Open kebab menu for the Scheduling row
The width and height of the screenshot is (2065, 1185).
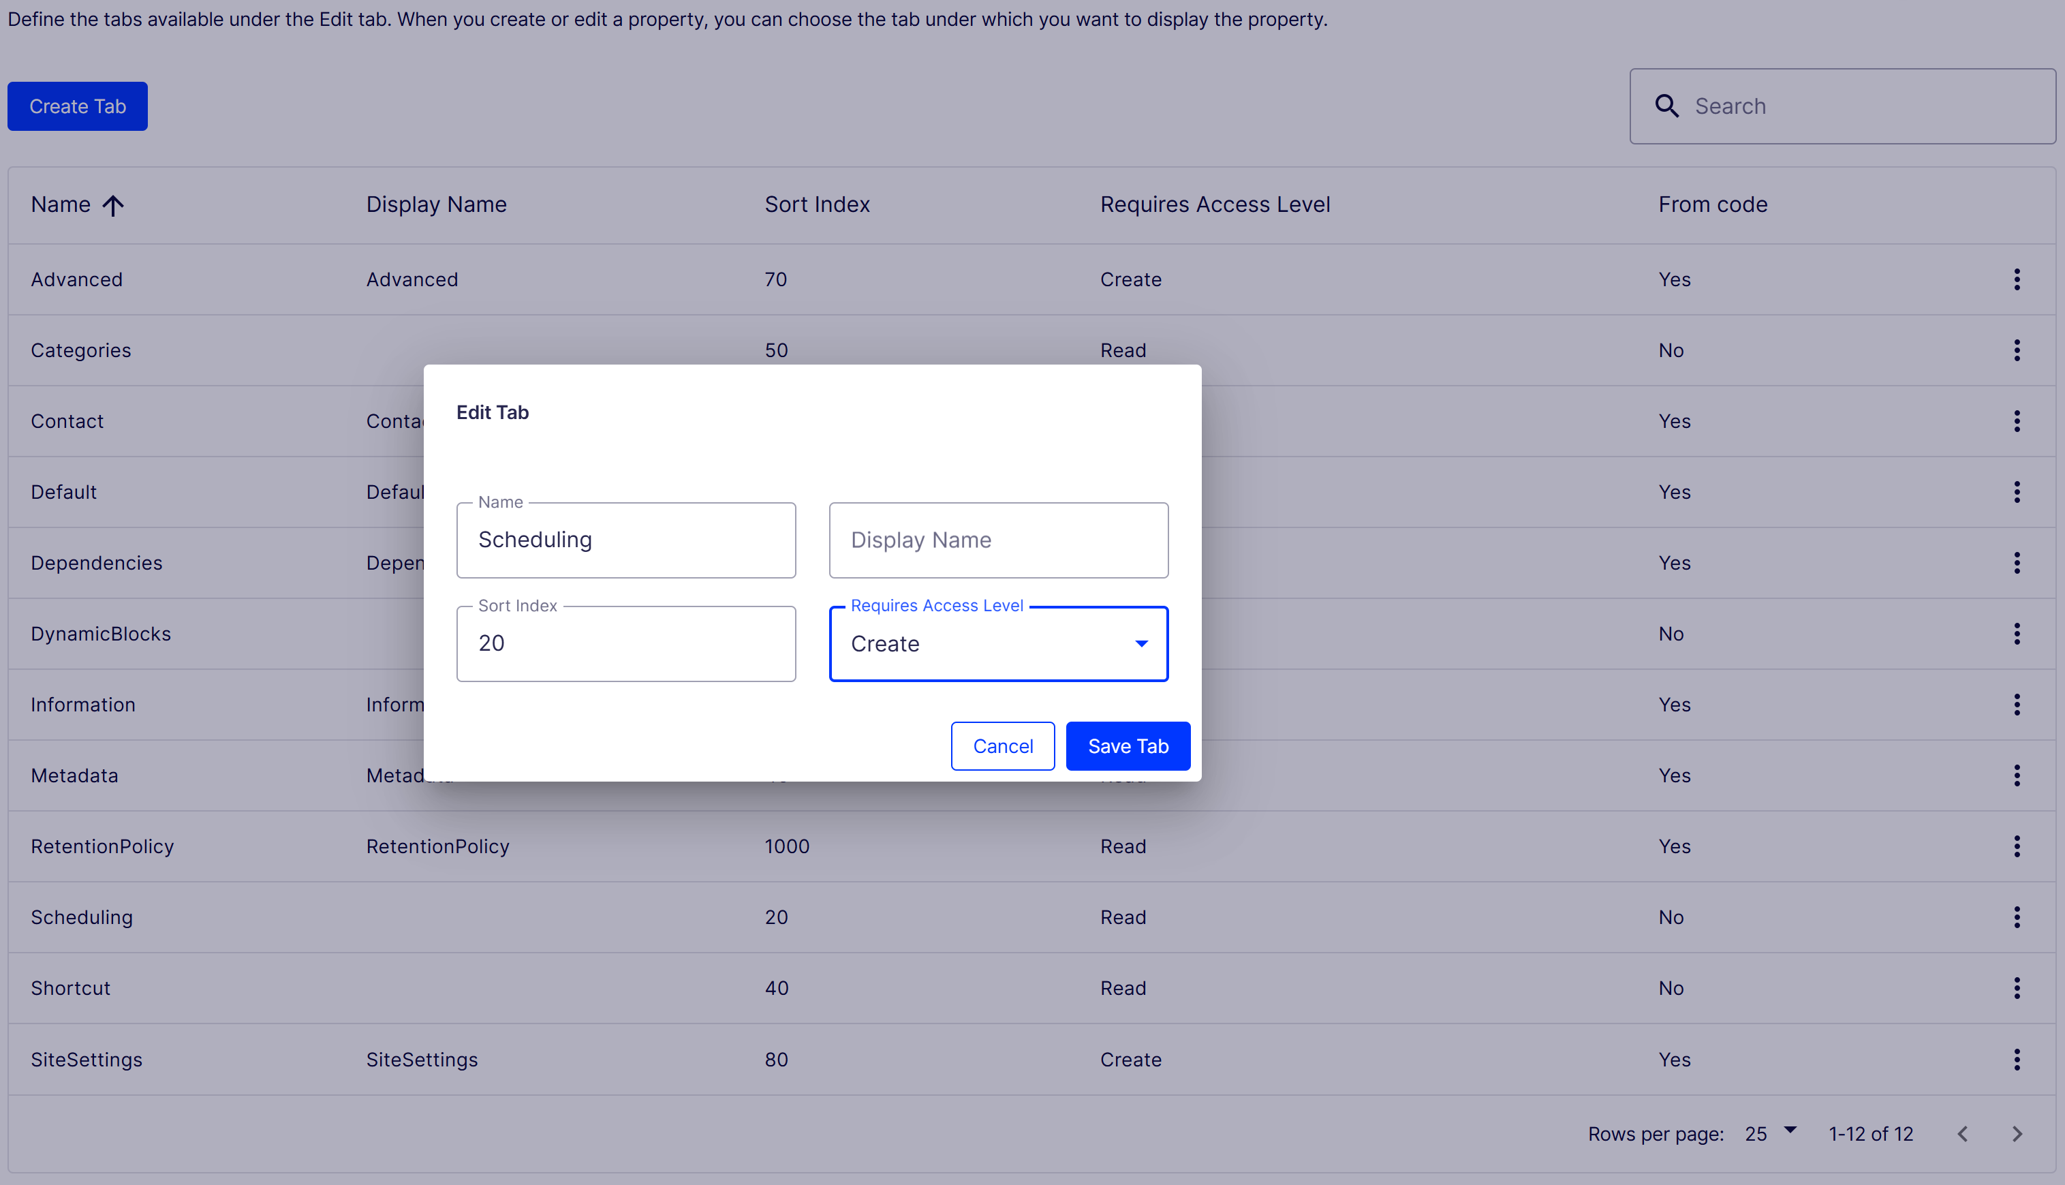click(2016, 917)
